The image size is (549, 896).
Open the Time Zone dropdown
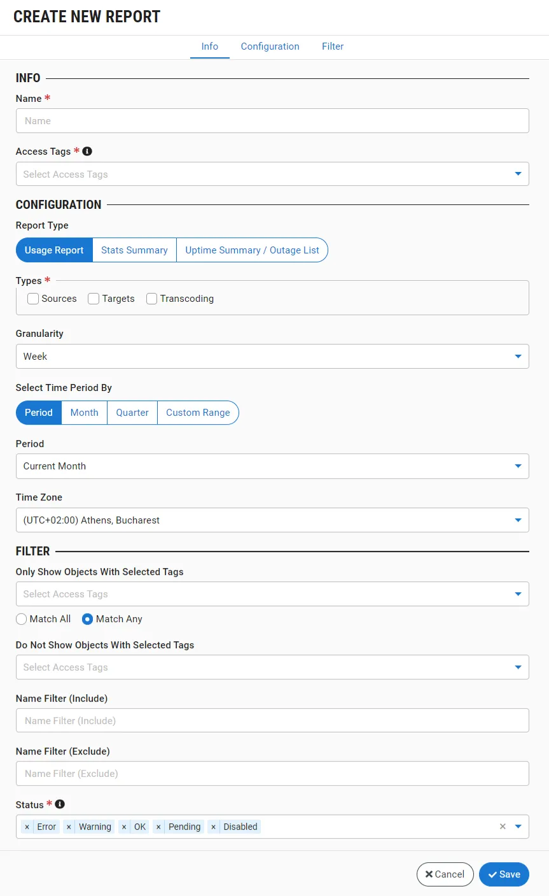click(272, 520)
